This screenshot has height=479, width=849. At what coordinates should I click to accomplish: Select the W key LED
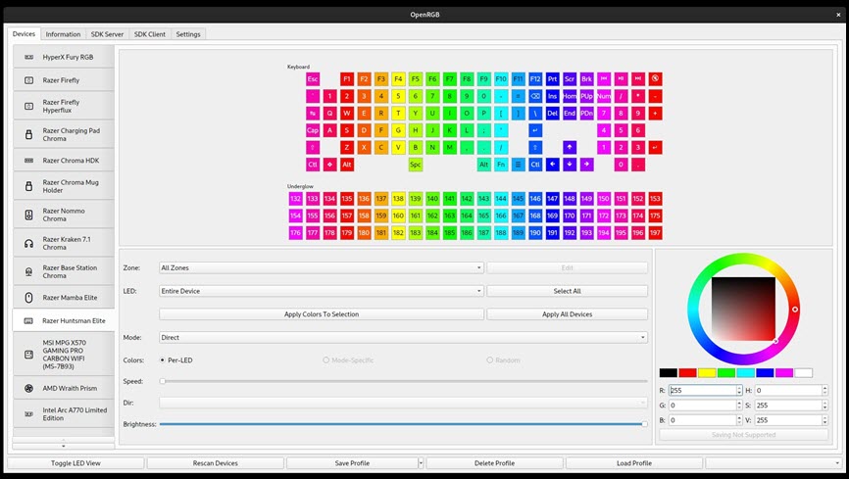pyautogui.click(x=346, y=113)
